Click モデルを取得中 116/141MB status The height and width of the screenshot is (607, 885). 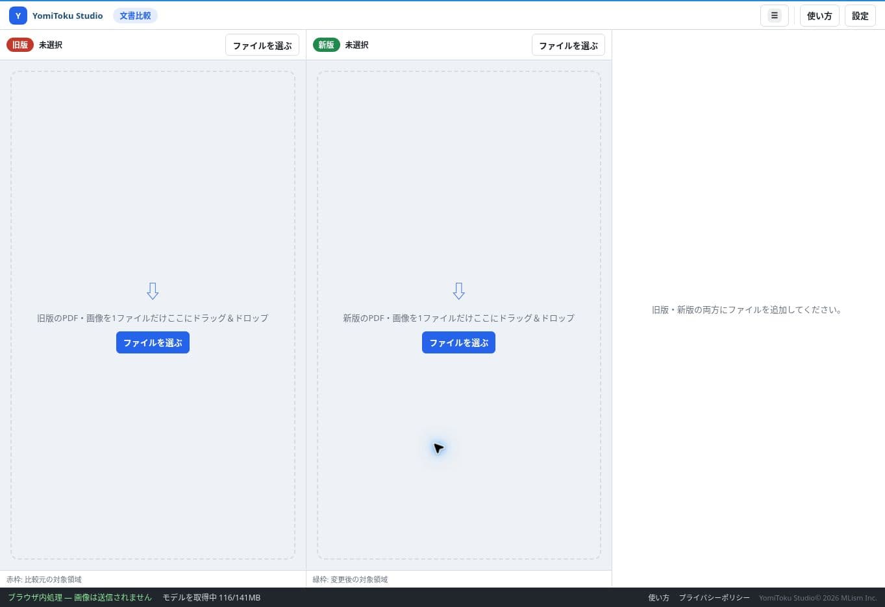point(211,598)
